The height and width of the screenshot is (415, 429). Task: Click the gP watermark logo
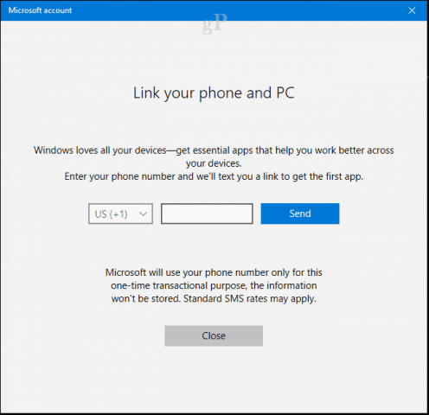(x=214, y=23)
